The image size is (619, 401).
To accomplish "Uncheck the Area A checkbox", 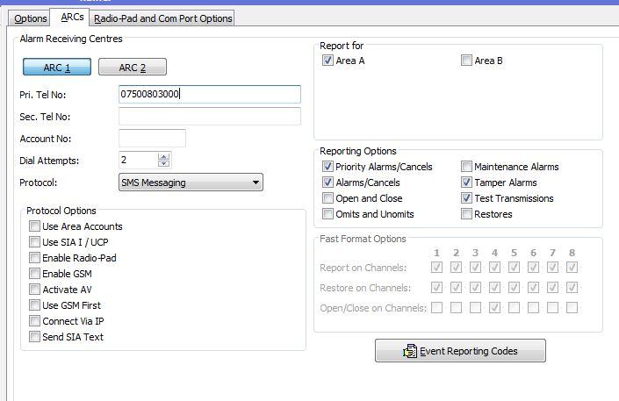I will tap(327, 61).
